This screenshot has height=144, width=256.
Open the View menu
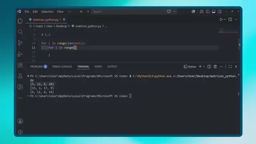pyautogui.click(x=60, y=12)
